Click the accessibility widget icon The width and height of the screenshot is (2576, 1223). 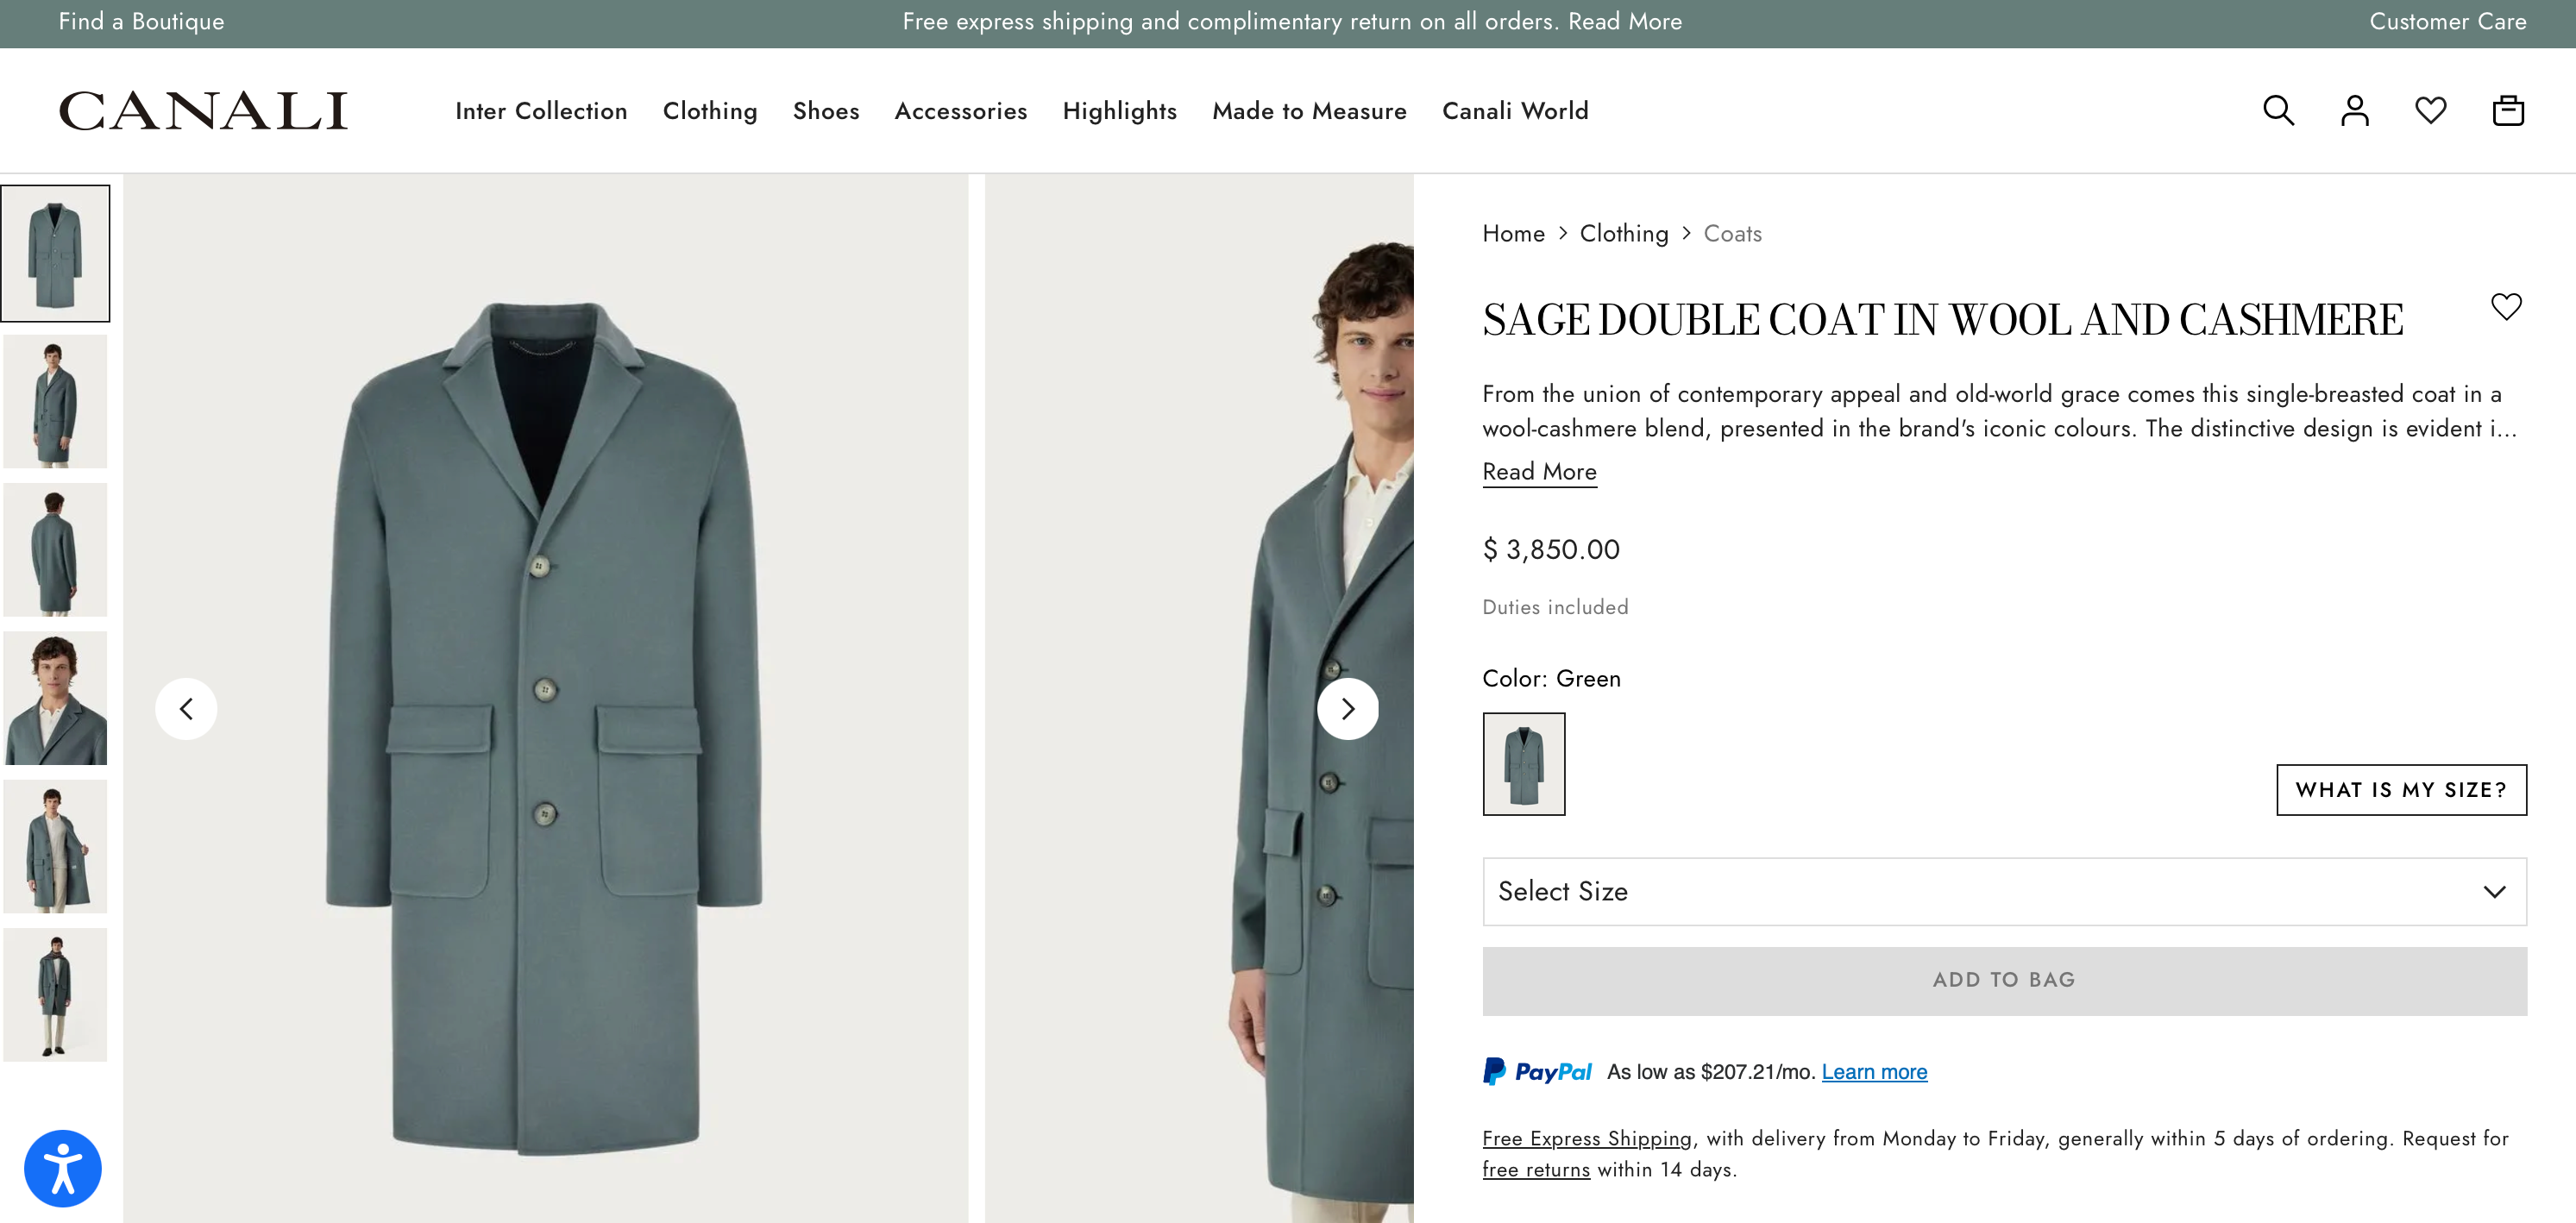click(62, 1167)
